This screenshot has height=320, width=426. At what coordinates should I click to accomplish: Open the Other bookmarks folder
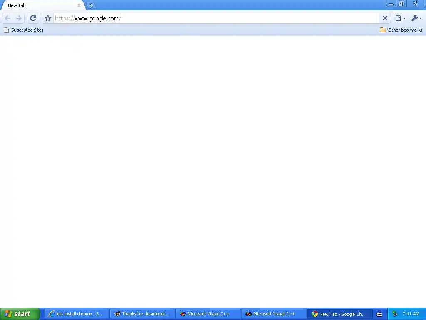(x=401, y=30)
